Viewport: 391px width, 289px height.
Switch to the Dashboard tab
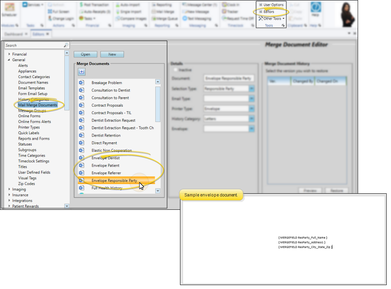click(14, 34)
